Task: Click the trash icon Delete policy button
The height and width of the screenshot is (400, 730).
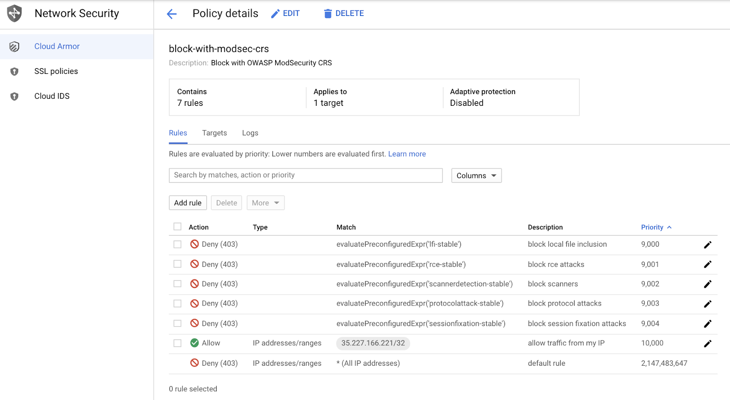Action: [x=344, y=14]
